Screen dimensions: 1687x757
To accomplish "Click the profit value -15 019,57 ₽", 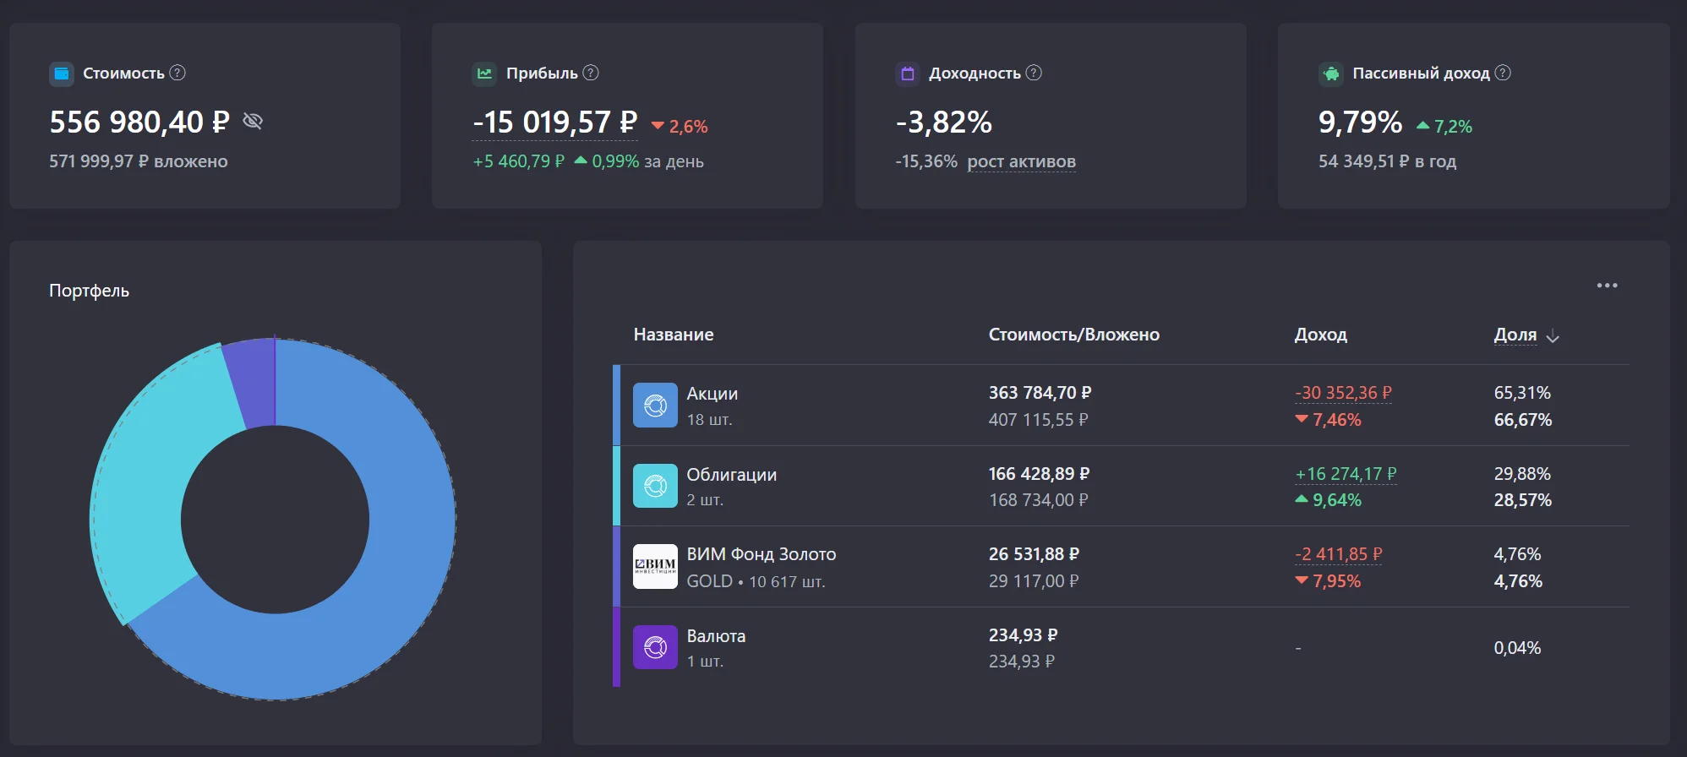I will (x=555, y=123).
